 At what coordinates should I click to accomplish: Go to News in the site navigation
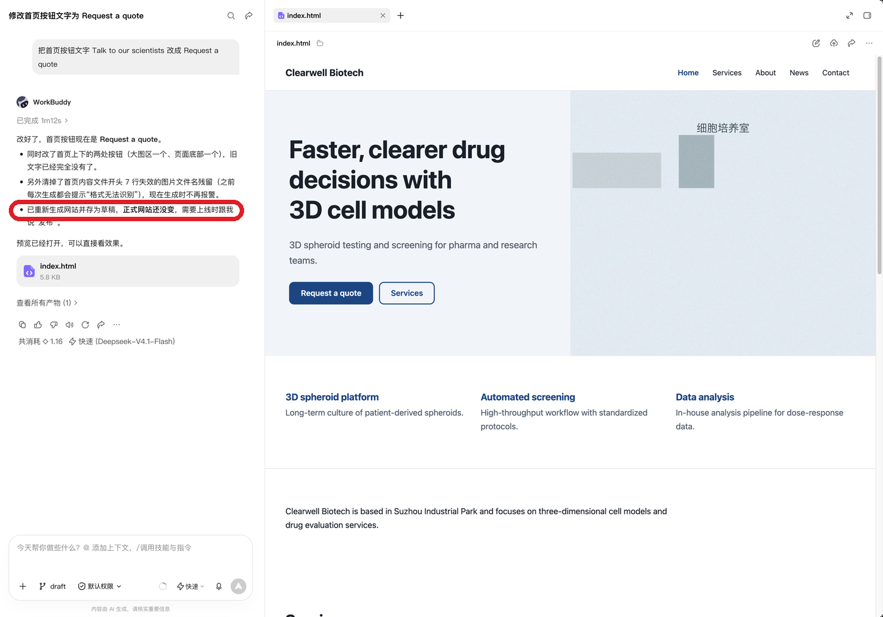pyautogui.click(x=799, y=73)
